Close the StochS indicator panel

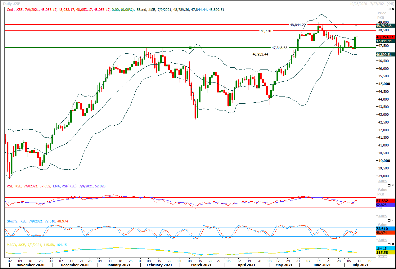click(x=393, y=220)
